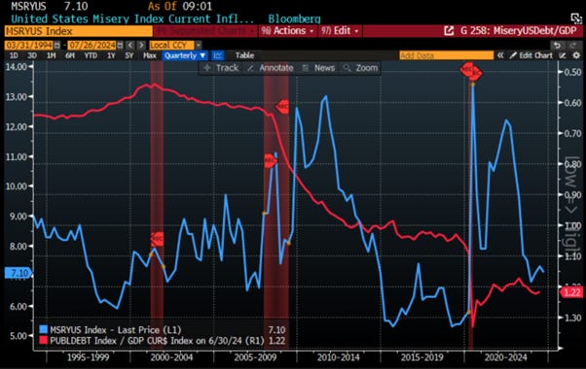Select the 1D range tab
This screenshot has width=586, height=369.
click(x=14, y=55)
